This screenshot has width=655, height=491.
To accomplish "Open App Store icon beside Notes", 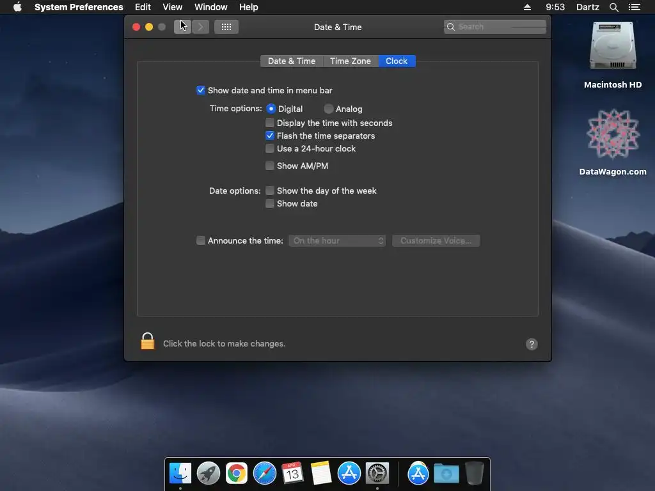I will pos(349,473).
